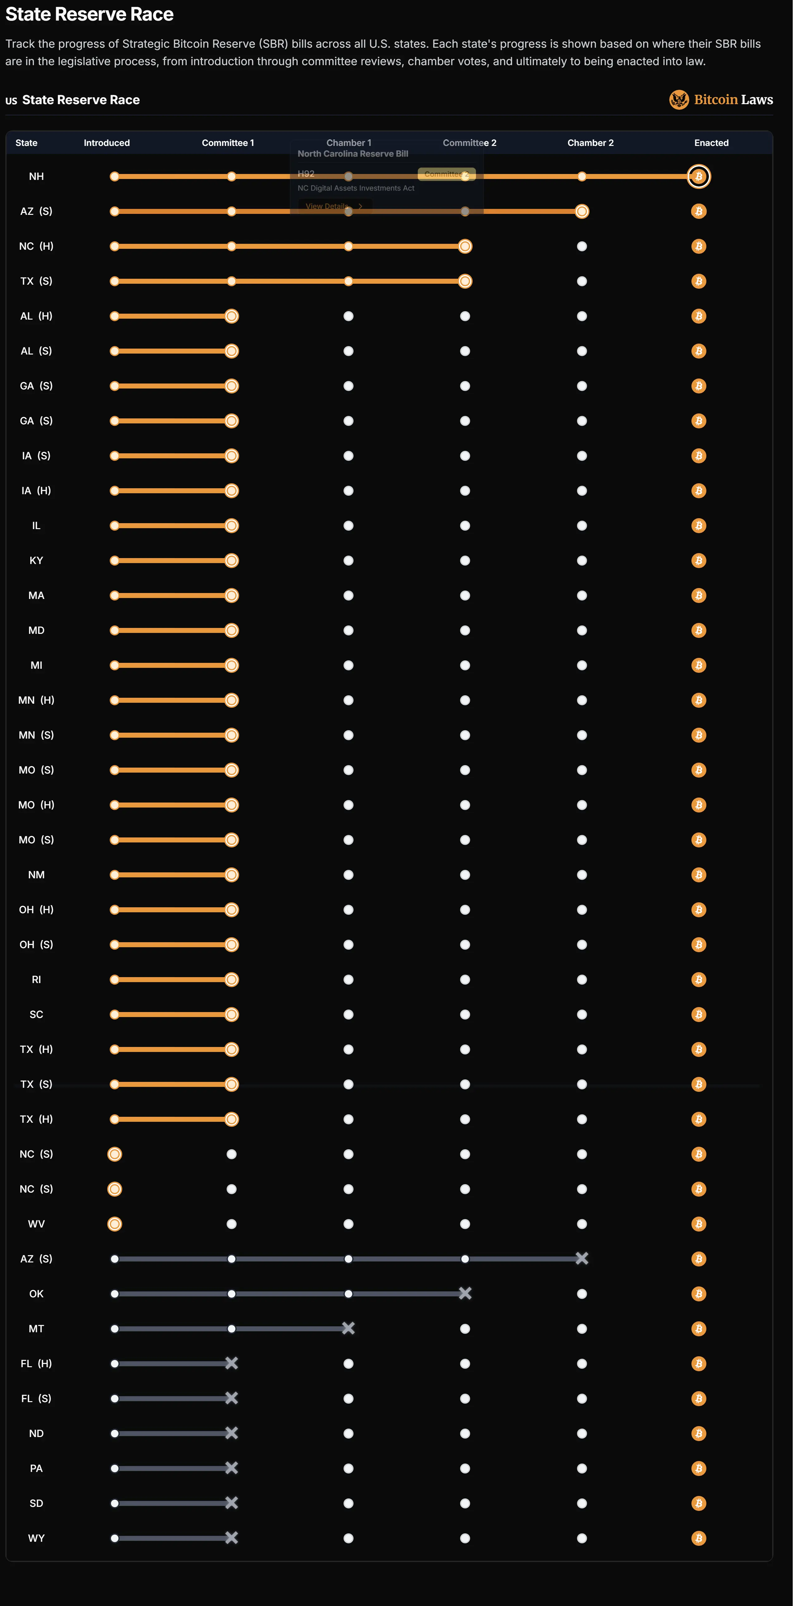The height and width of the screenshot is (1606, 794).
Task: Click the MA progress bar line
Action: (173, 596)
